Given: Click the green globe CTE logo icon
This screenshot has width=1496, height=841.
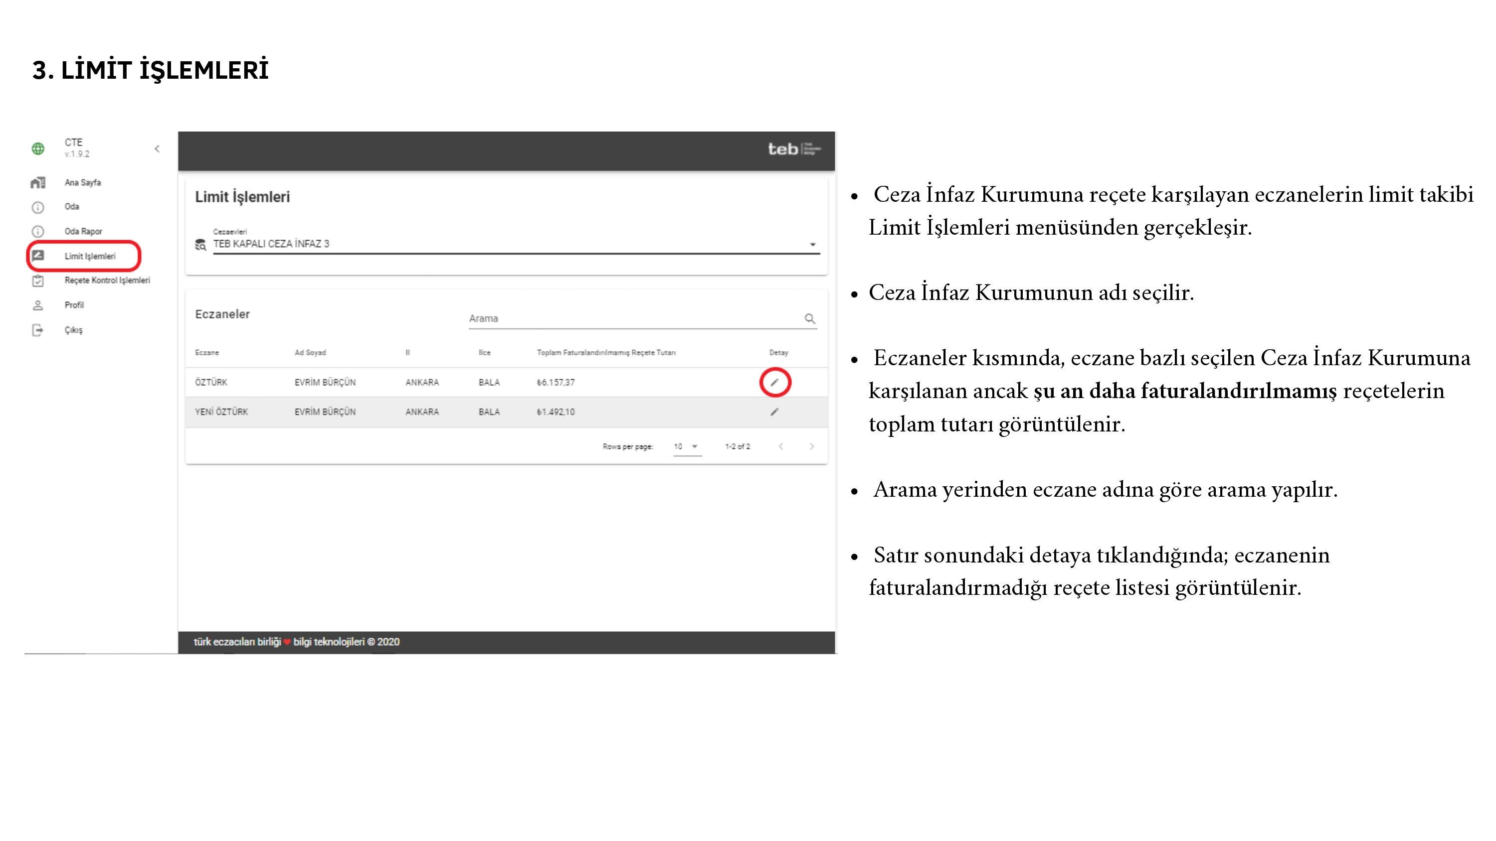Looking at the screenshot, I should pos(38,148).
